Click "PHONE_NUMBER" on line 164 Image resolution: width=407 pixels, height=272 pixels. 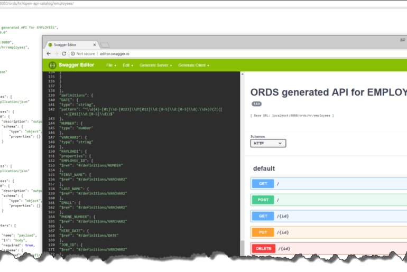(77, 217)
